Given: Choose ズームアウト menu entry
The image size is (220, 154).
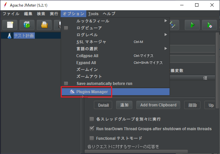Looking at the screenshot, I should coord(115,76).
